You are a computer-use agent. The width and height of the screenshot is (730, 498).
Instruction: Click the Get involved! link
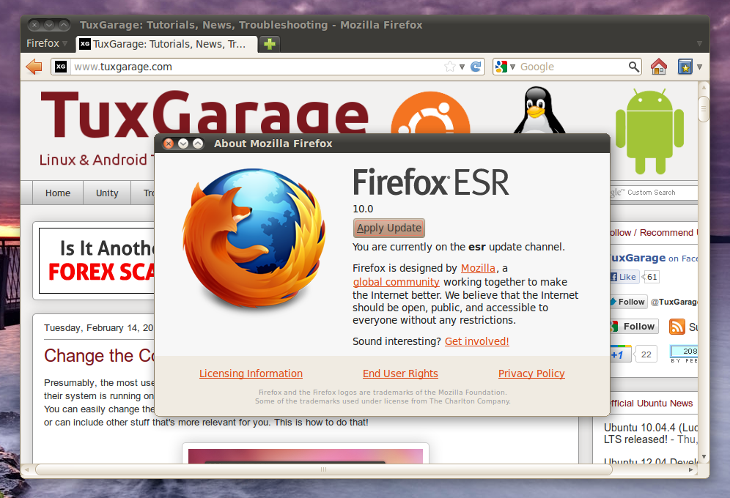(x=476, y=341)
